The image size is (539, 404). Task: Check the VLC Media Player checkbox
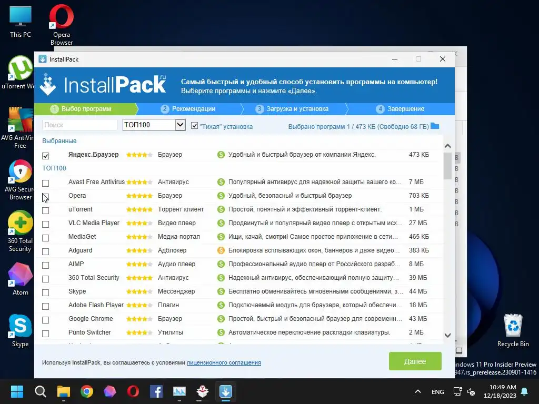coord(45,224)
